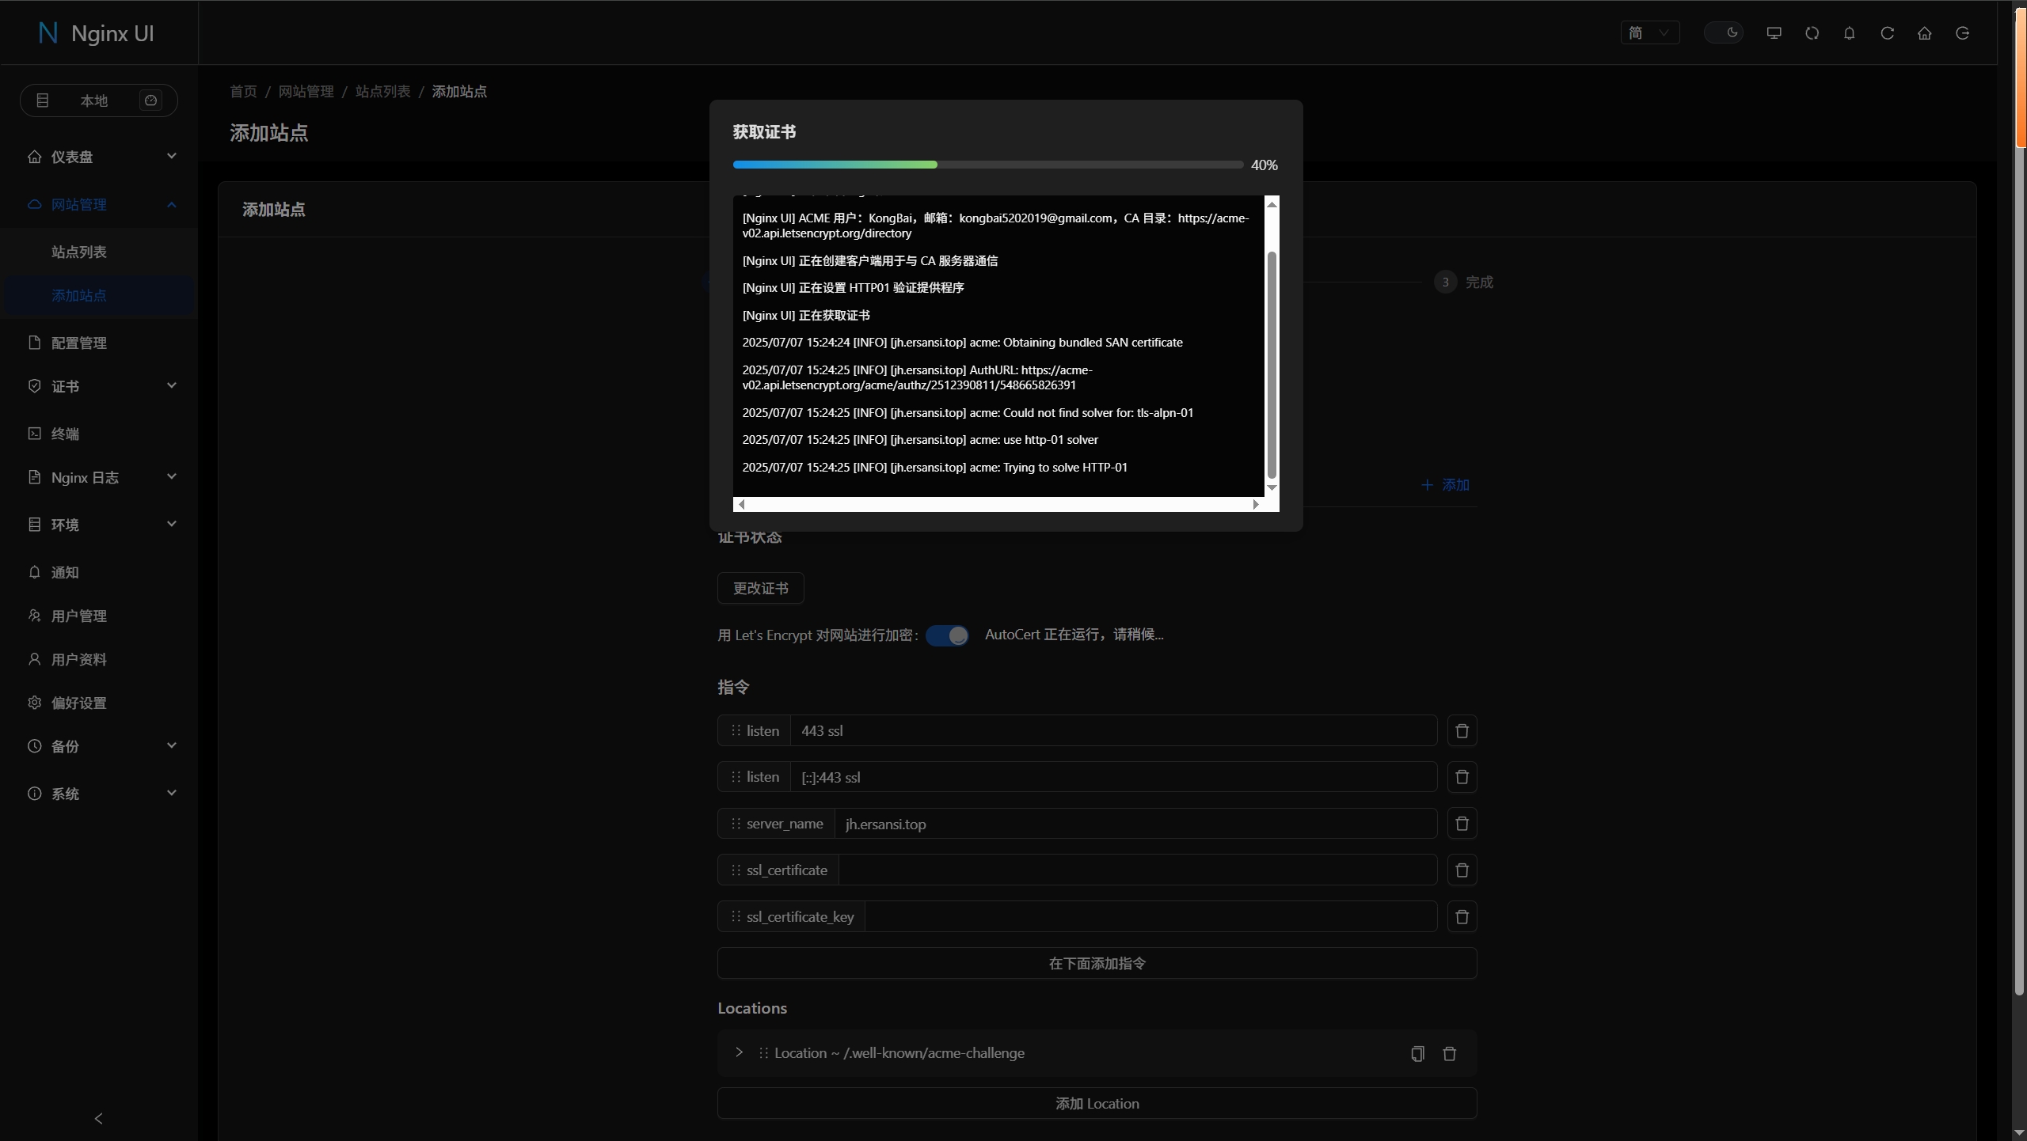Click the [::]:443 ssl listen value field
2027x1141 pixels.
(1113, 777)
